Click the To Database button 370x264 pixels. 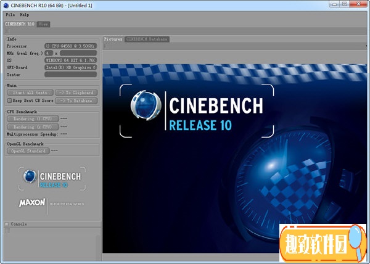click(76, 101)
